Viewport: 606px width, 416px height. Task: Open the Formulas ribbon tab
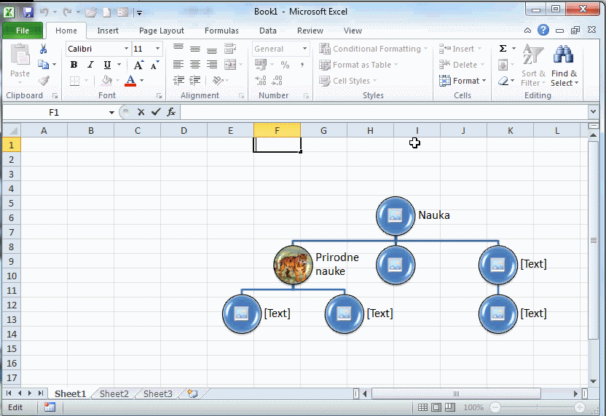tap(221, 31)
